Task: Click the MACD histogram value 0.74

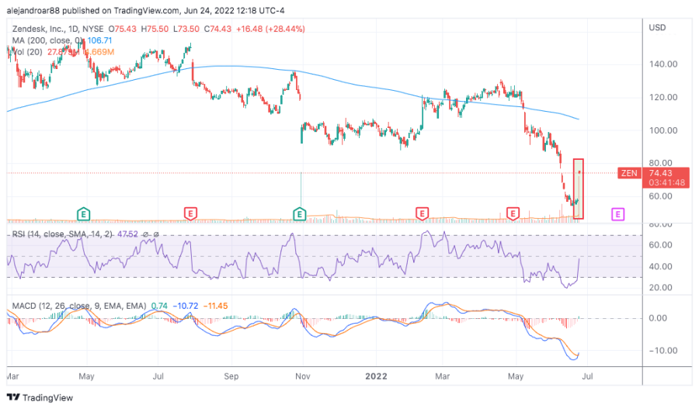Action: (x=159, y=306)
